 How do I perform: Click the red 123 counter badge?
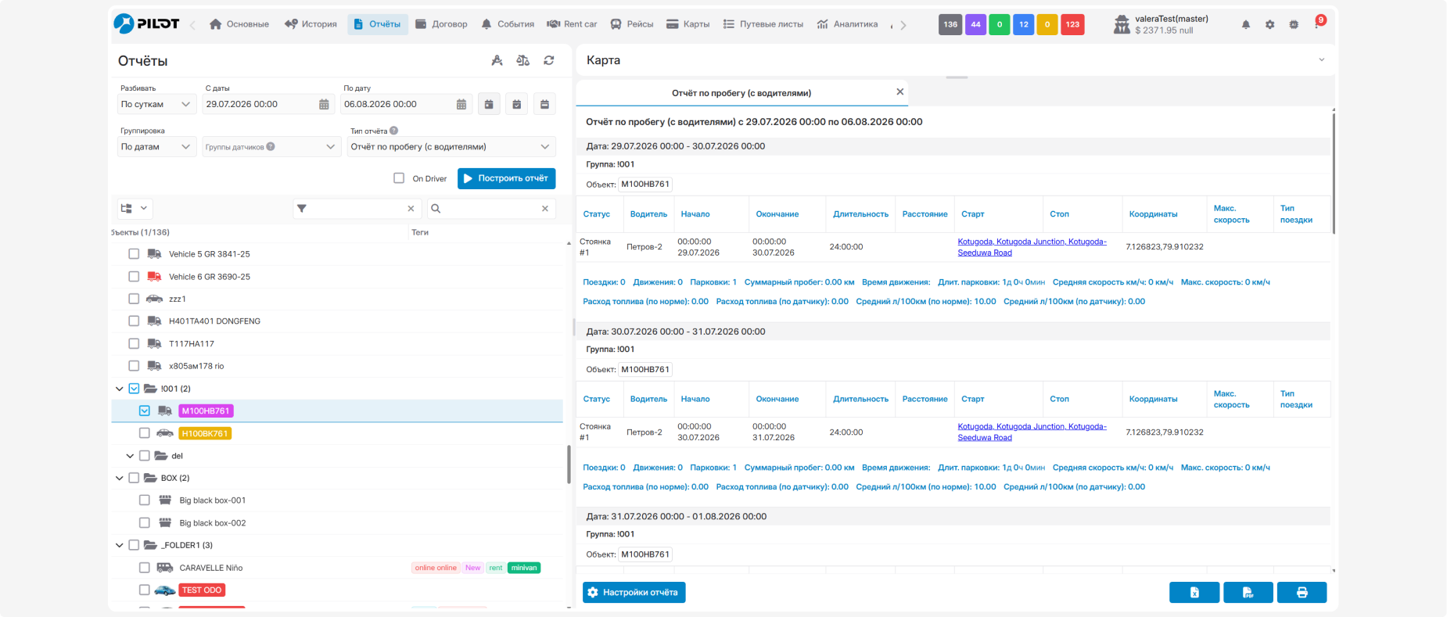point(1072,24)
